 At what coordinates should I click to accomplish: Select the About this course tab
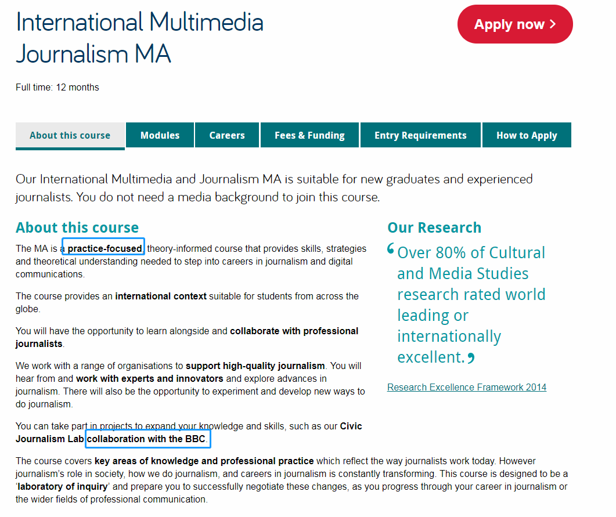pyautogui.click(x=70, y=136)
